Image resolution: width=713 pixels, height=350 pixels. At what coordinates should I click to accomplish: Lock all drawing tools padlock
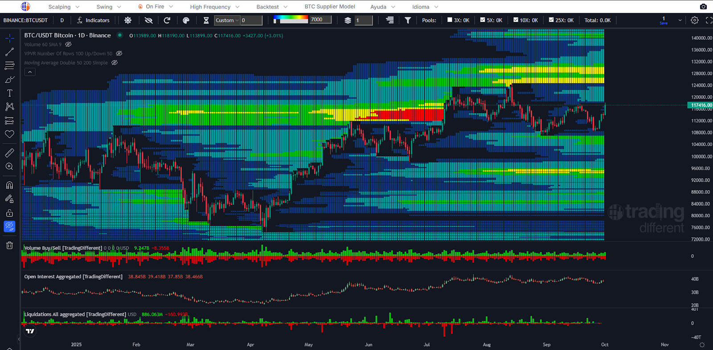coord(9,213)
